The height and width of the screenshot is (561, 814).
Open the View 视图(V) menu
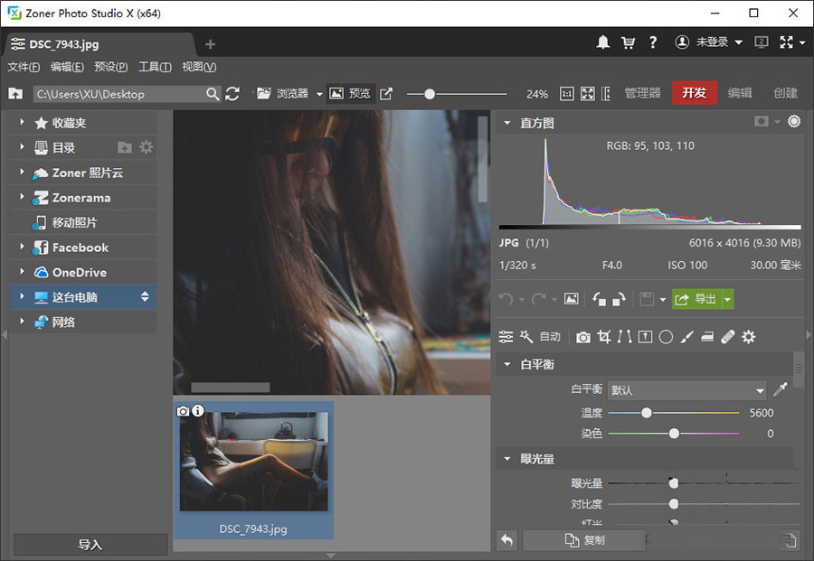pos(199,67)
